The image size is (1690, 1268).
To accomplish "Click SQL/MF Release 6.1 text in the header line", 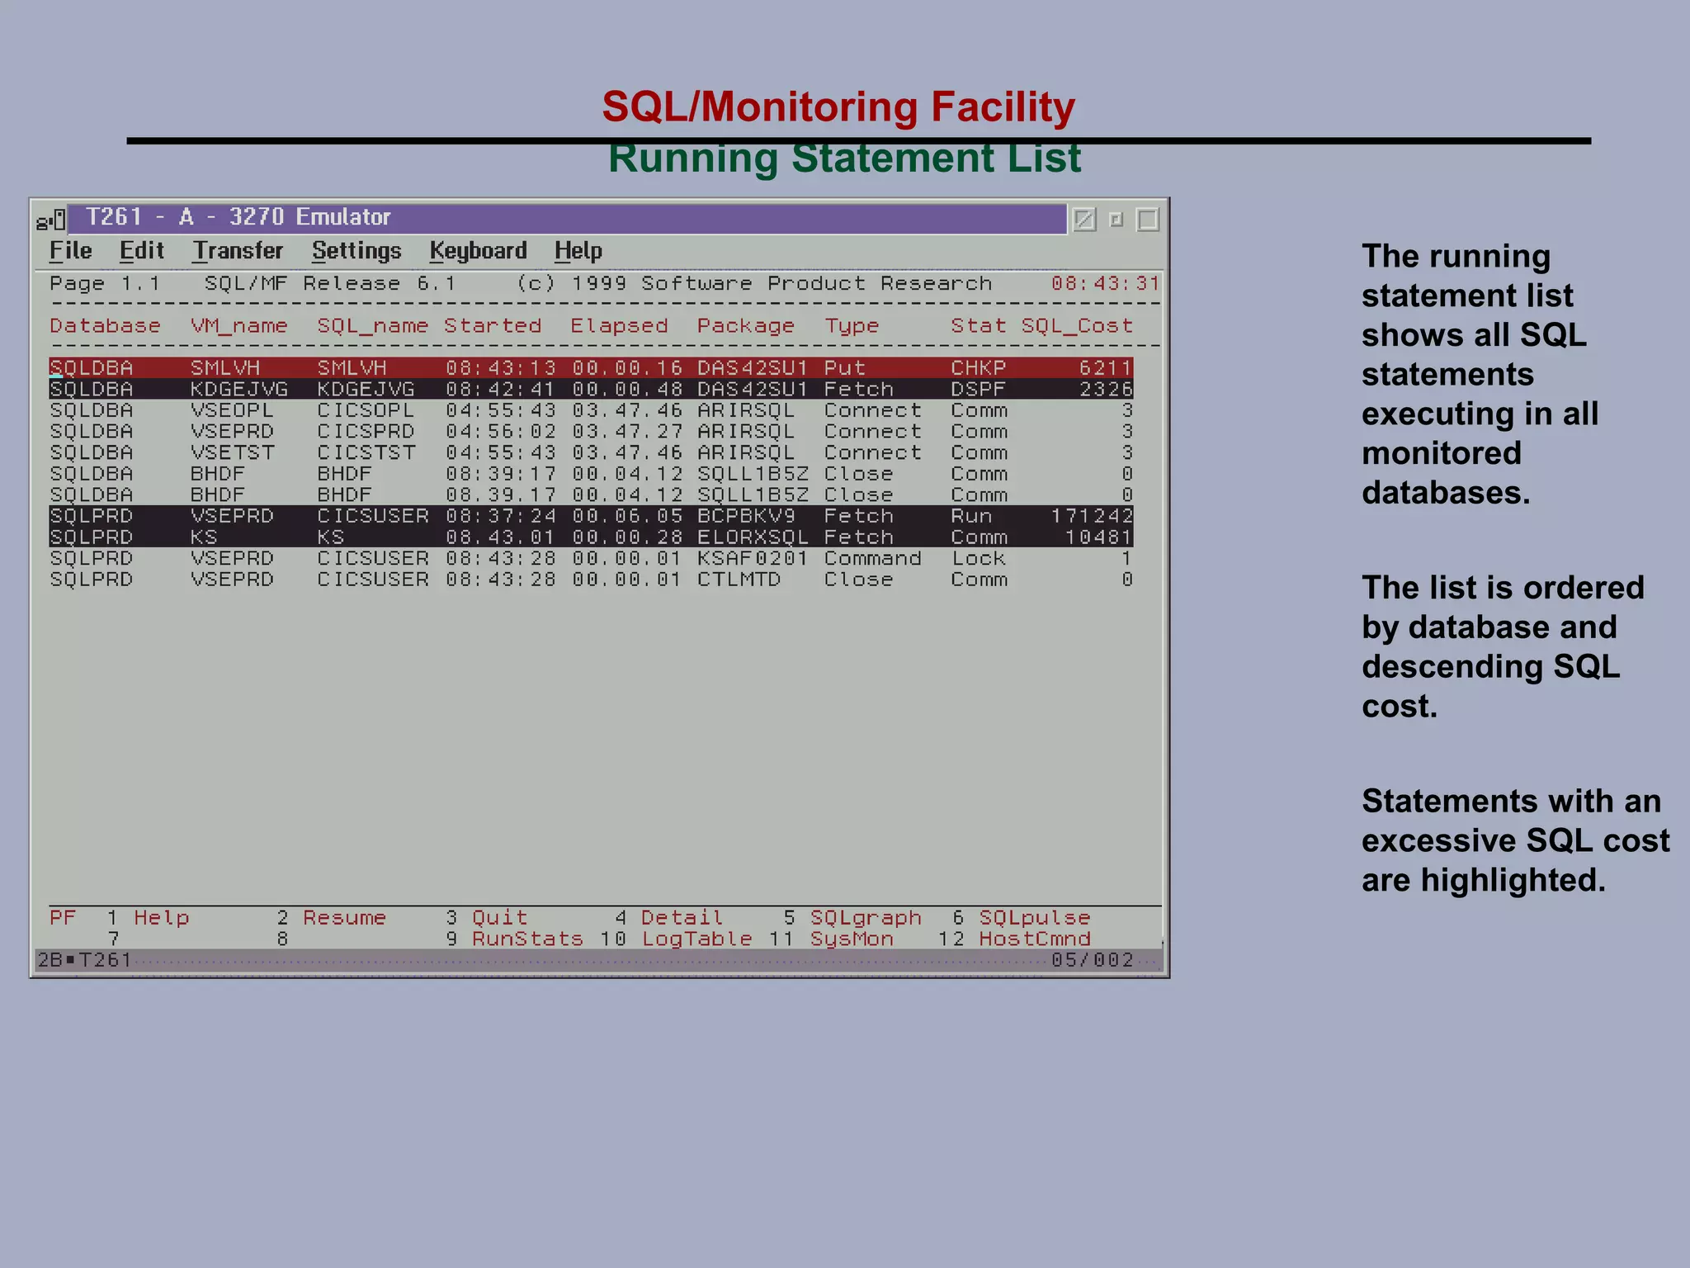I will [x=330, y=283].
